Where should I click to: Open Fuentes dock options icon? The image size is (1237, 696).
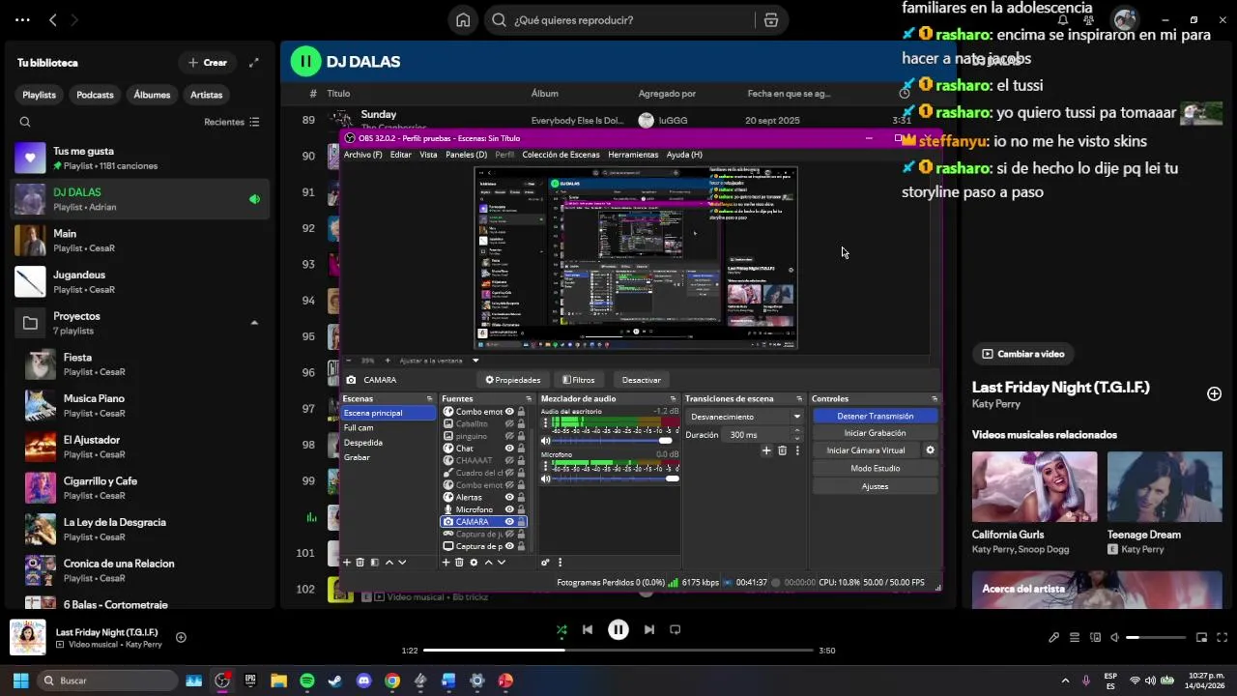529,398
